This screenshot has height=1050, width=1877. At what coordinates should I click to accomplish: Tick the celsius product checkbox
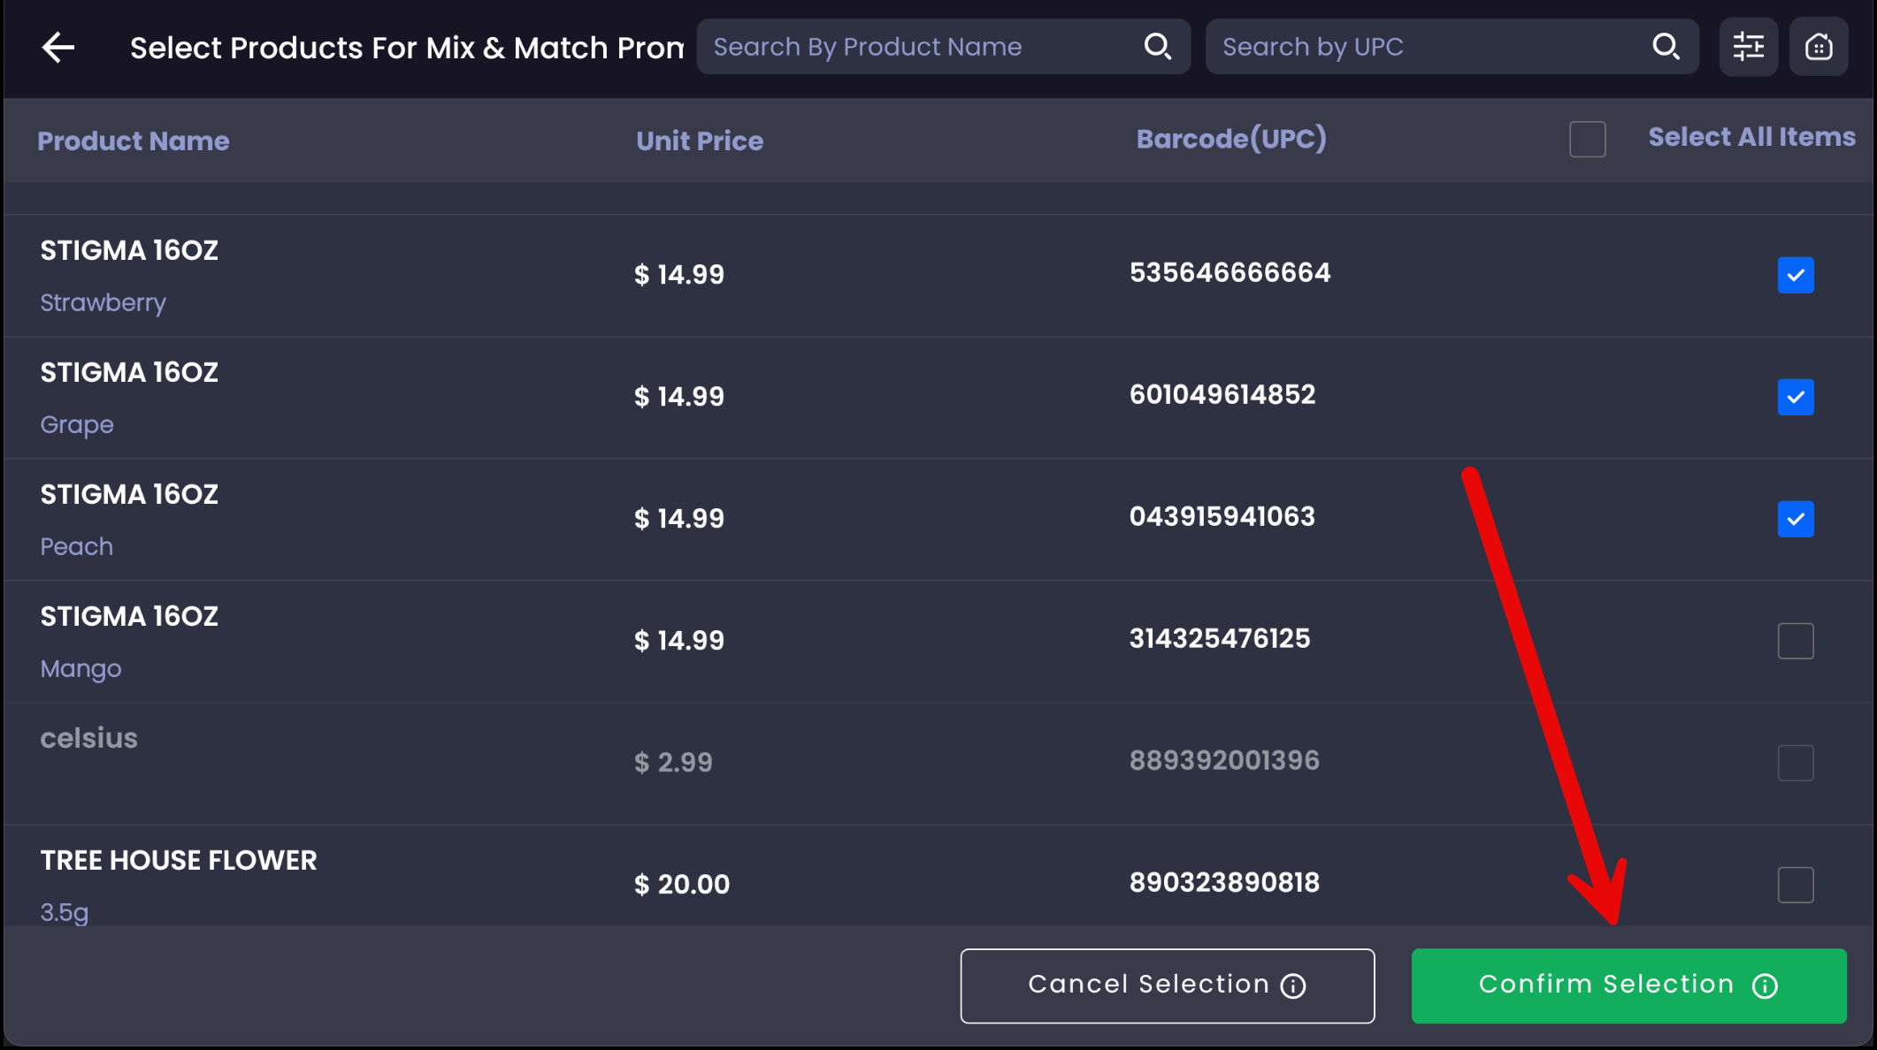[1795, 763]
